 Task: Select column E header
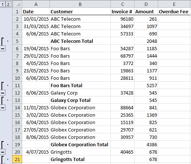point(174,4)
